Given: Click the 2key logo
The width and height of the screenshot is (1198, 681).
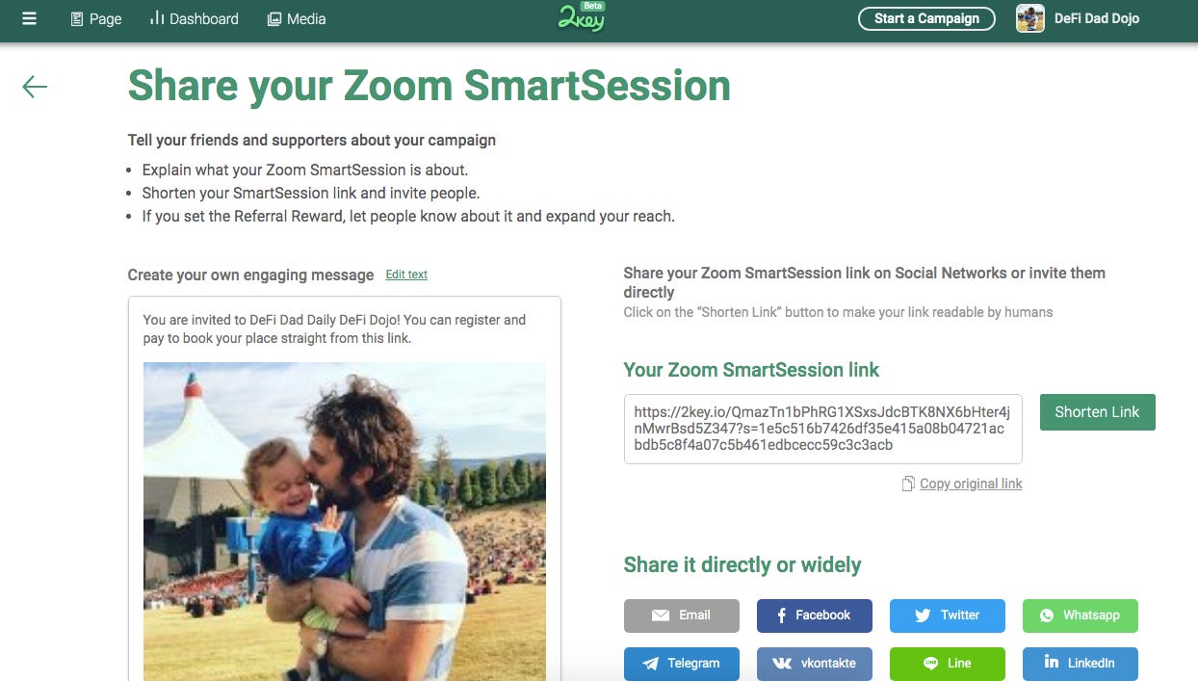Looking at the screenshot, I should [582, 17].
